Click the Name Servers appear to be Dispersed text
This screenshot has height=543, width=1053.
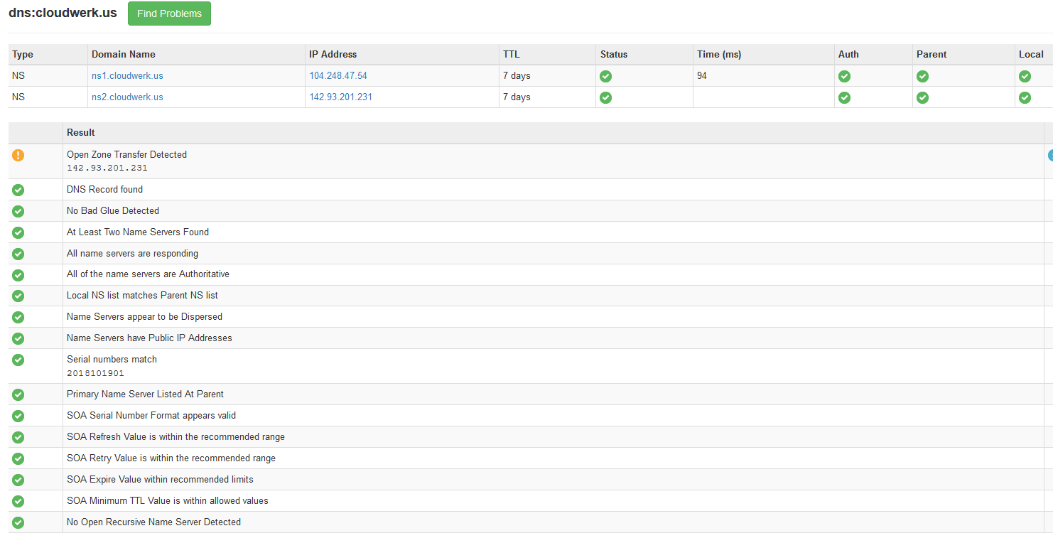point(144,316)
